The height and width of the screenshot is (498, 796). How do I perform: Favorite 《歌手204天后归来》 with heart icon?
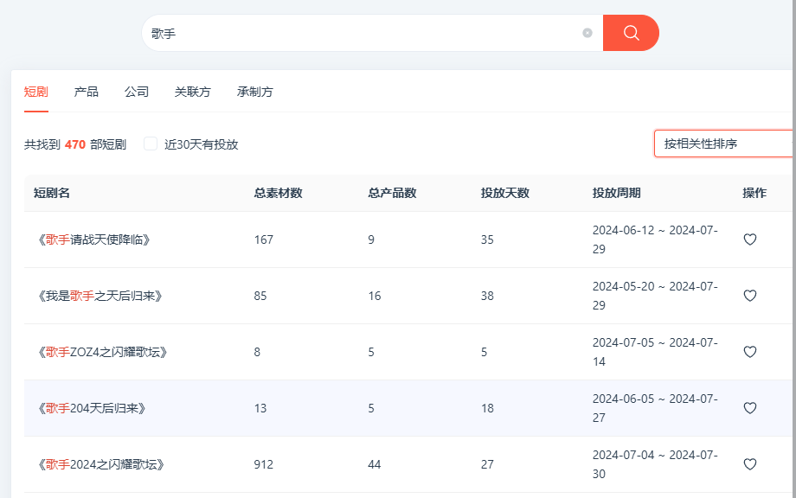(750, 408)
